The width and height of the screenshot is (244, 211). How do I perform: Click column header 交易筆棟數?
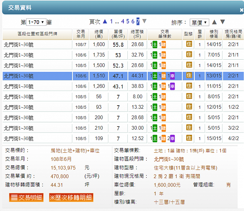tap(165, 34)
